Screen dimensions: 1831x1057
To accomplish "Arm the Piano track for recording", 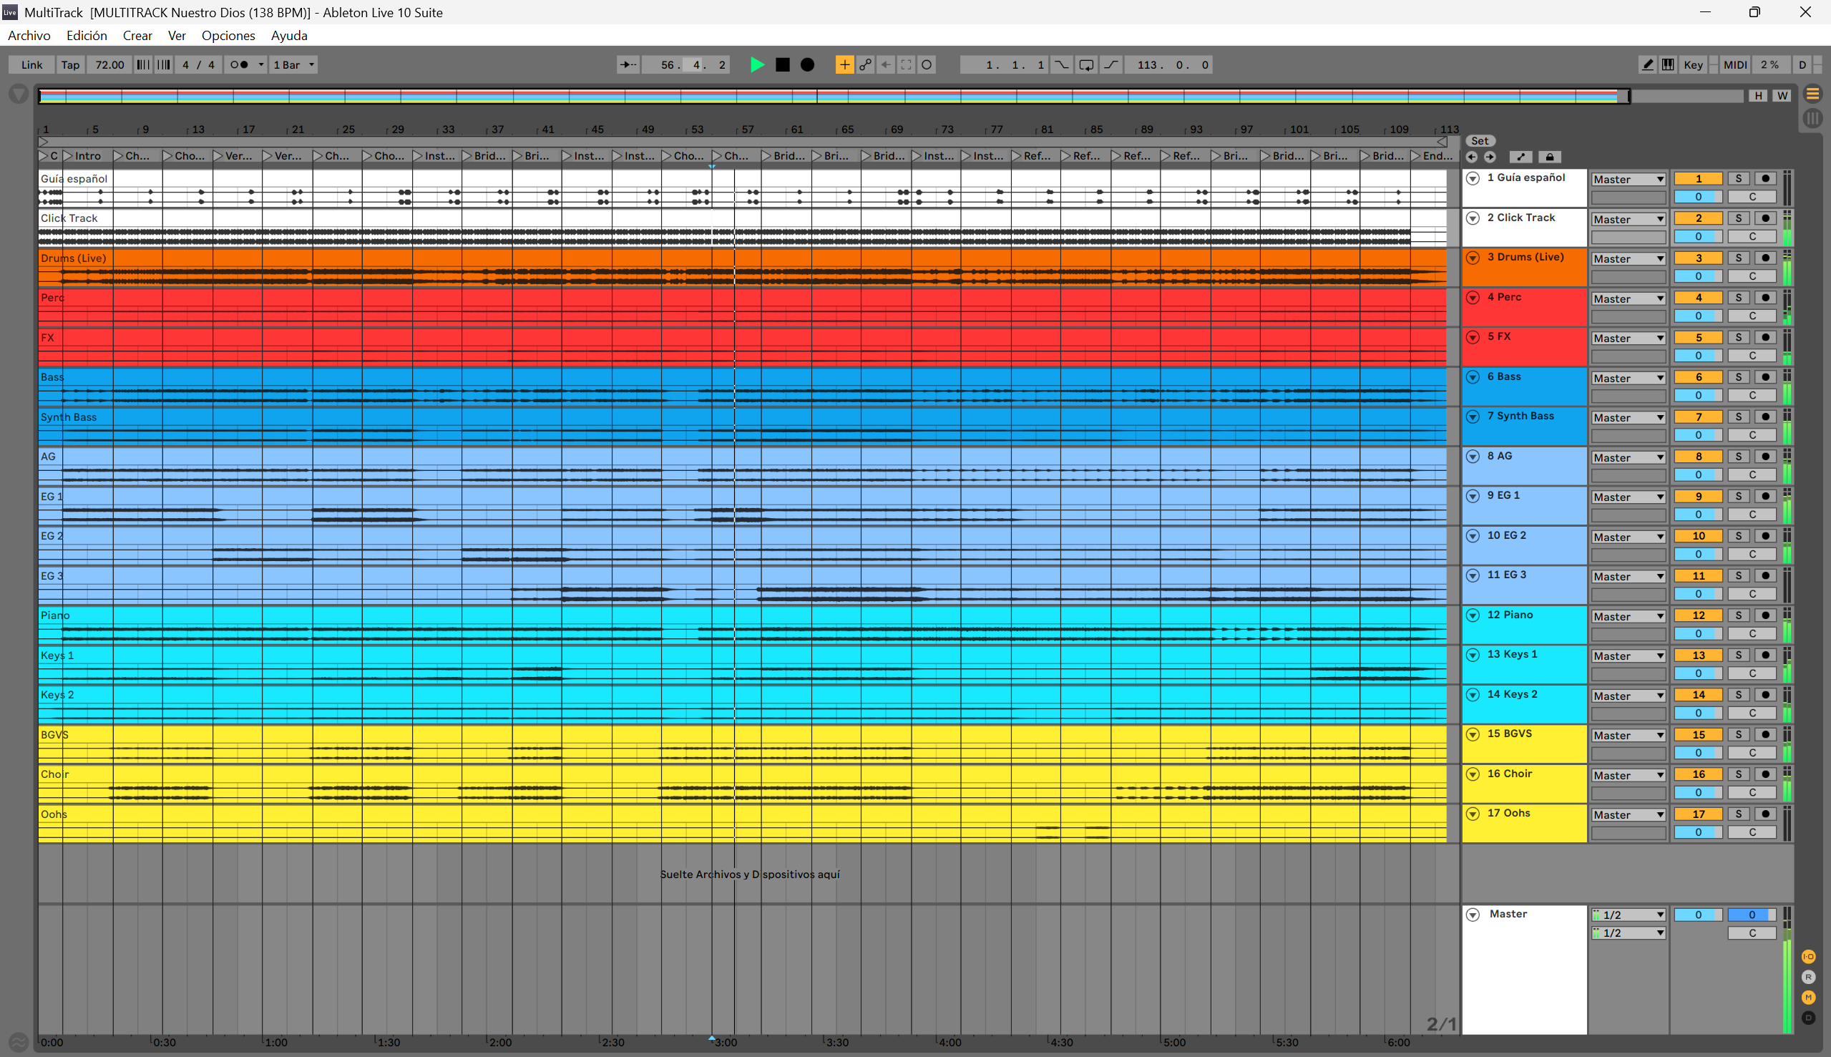I will click(x=1766, y=615).
